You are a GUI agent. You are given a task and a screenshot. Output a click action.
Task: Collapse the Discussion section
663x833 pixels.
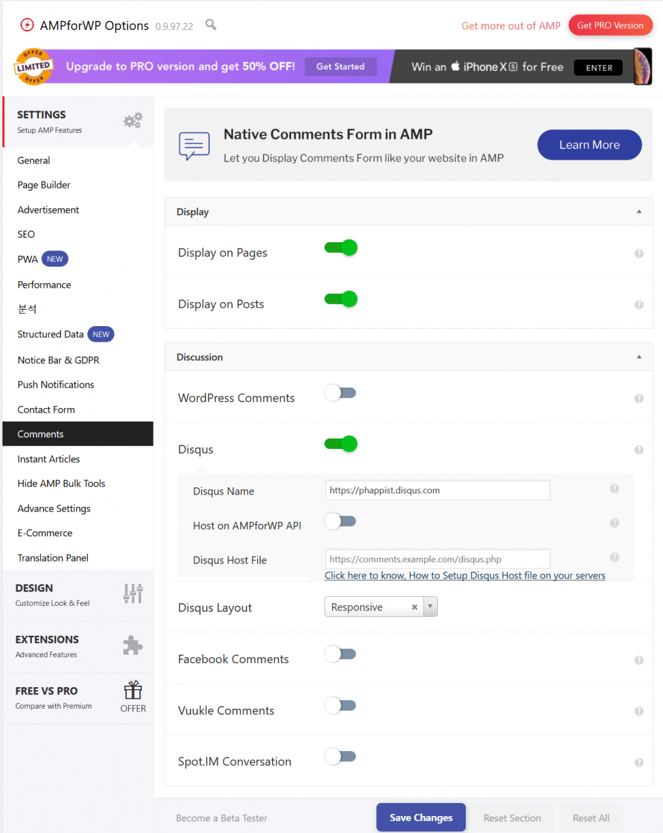(638, 357)
